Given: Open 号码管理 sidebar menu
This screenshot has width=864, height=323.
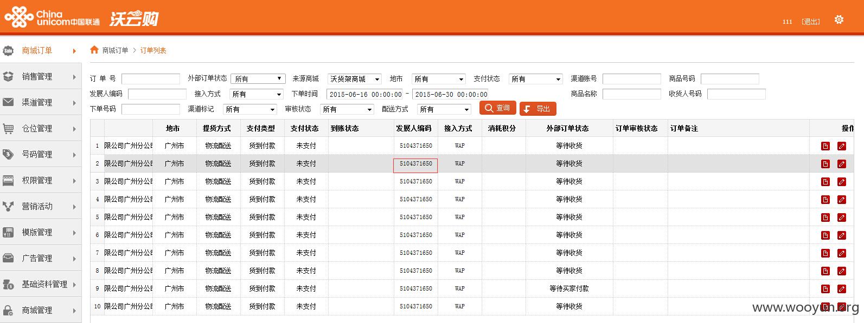Looking at the screenshot, I should (41, 154).
